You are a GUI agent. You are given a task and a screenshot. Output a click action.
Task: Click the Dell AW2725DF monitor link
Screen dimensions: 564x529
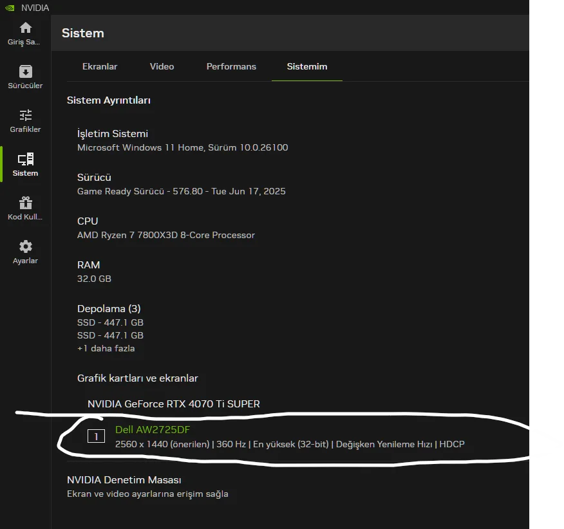pos(153,429)
